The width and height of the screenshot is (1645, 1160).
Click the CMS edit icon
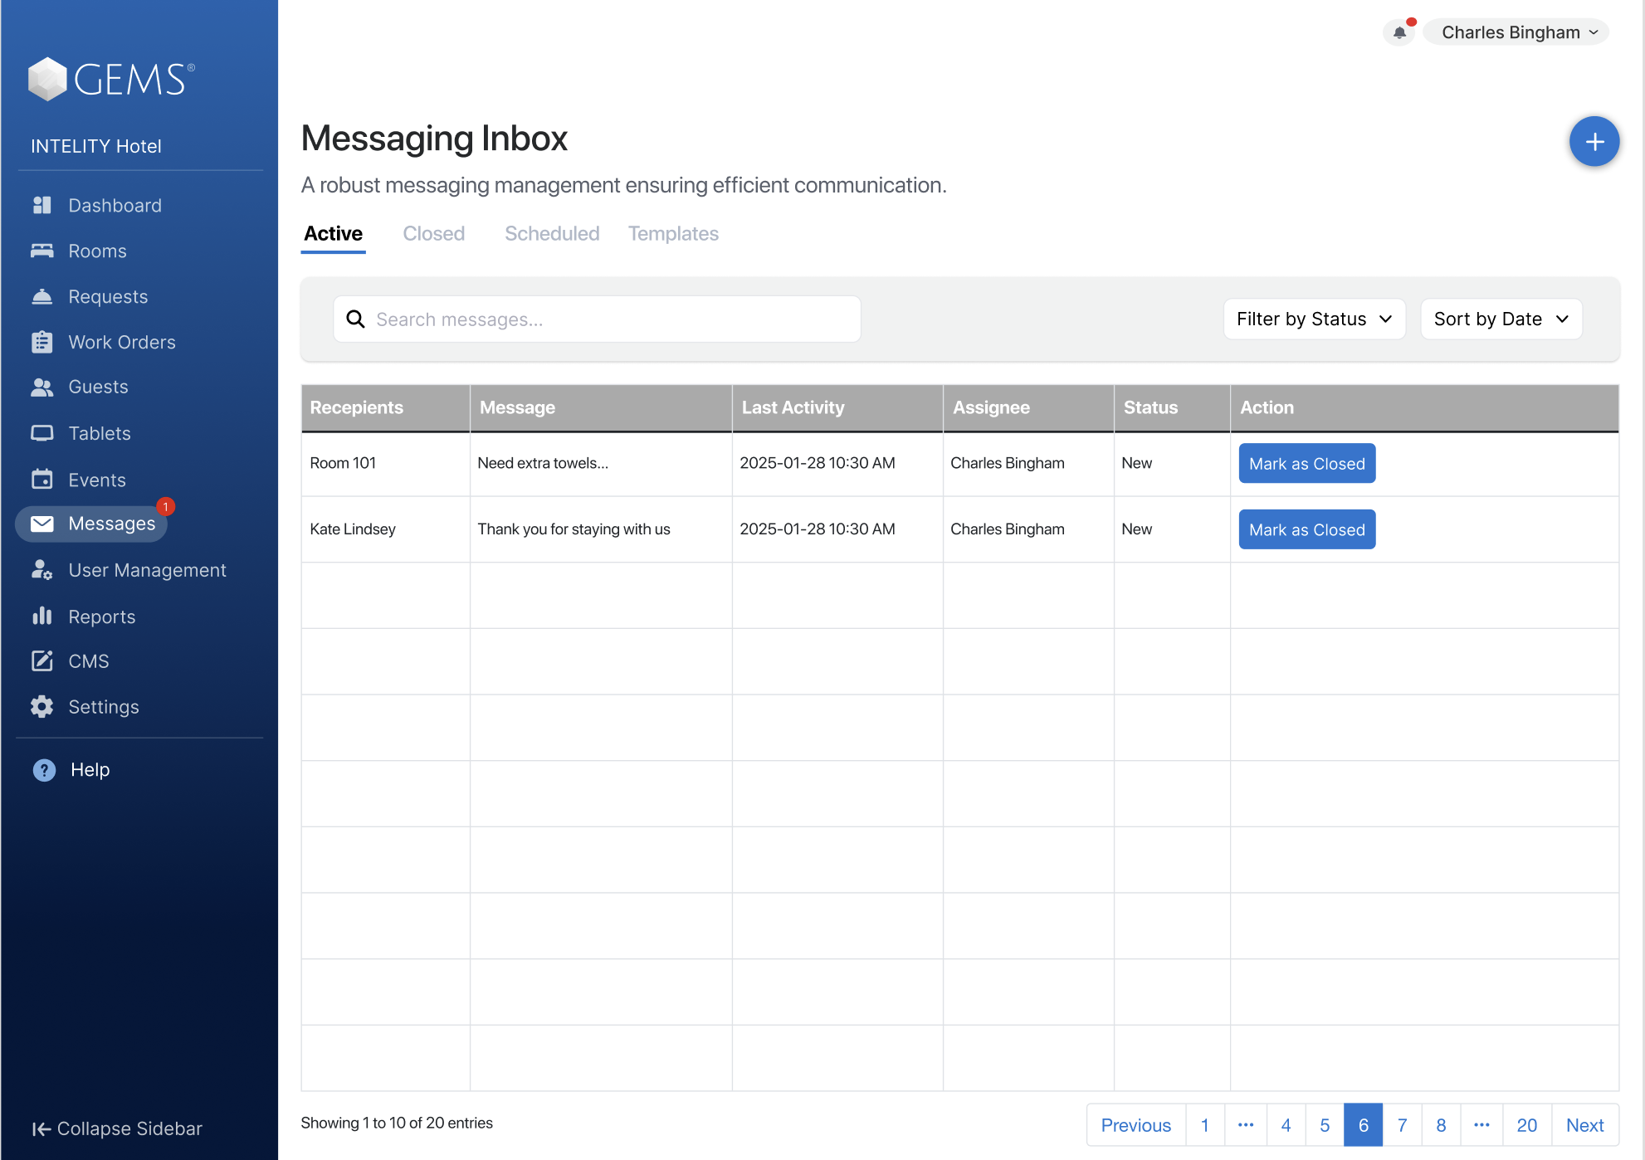coord(42,660)
